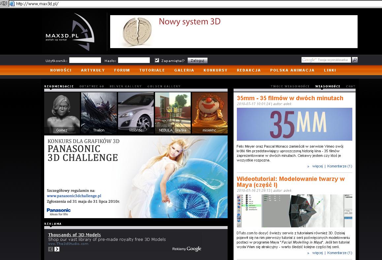Click the Użytkownik username field
This screenshot has height=260, width=382.
pyautogui.click(x=85, y=60)
